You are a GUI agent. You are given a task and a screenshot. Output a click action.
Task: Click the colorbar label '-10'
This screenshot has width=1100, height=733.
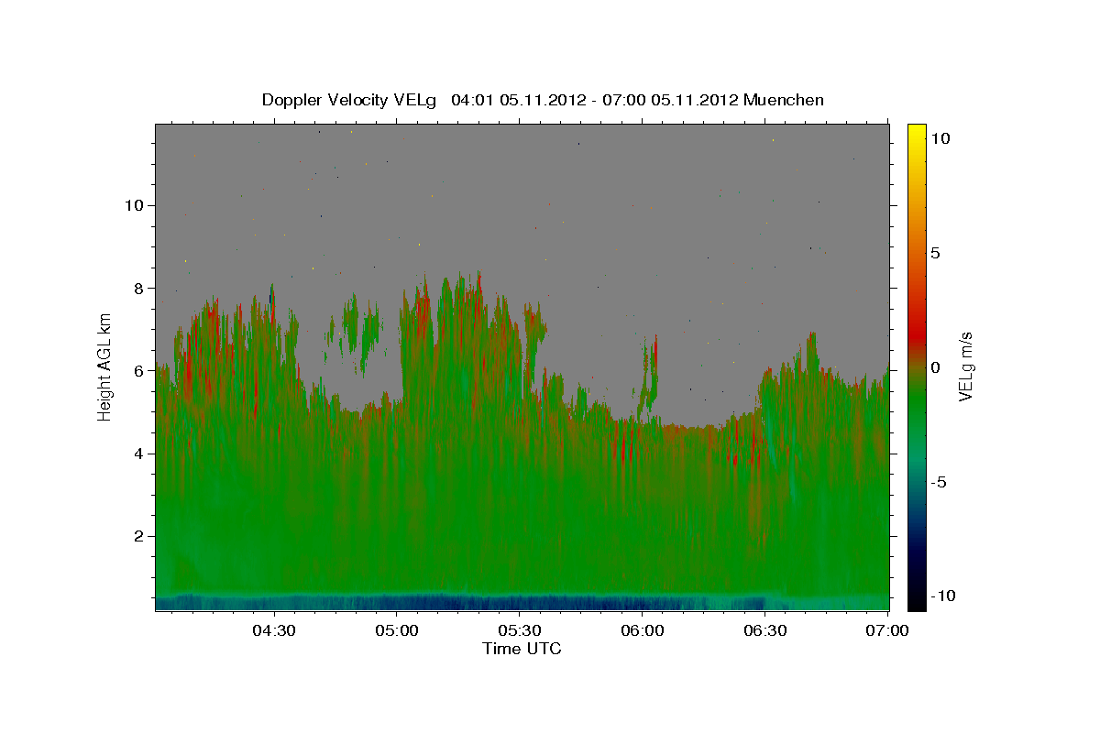(x=943, y=596)
